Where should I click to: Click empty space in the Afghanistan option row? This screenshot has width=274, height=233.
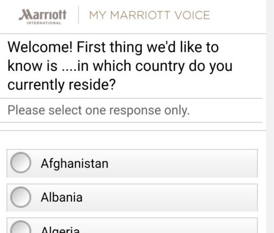[x=182, y=163]
